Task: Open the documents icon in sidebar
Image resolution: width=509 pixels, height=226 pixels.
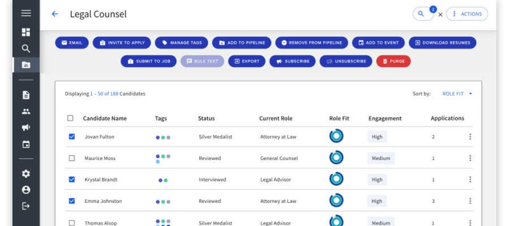Action: point(26,95)
